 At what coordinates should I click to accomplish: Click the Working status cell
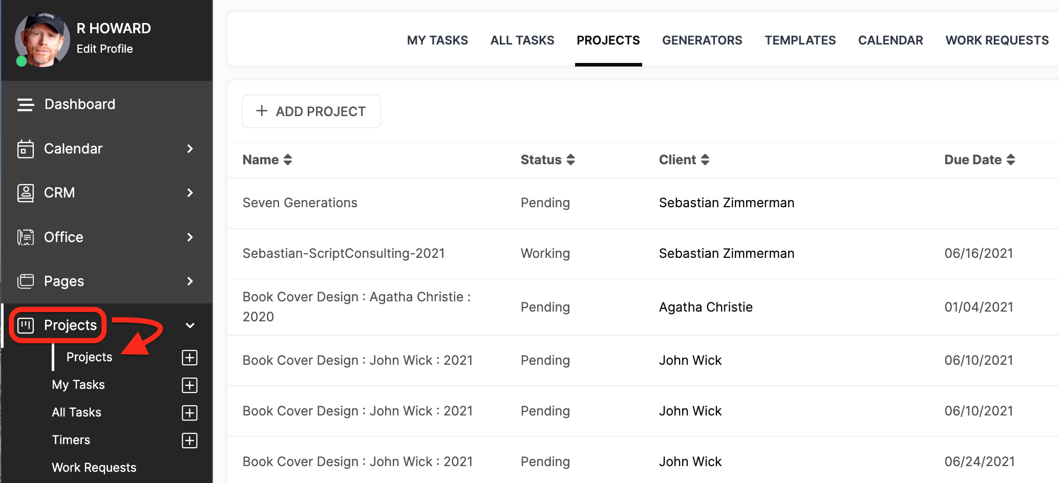[x=545, y=254]
